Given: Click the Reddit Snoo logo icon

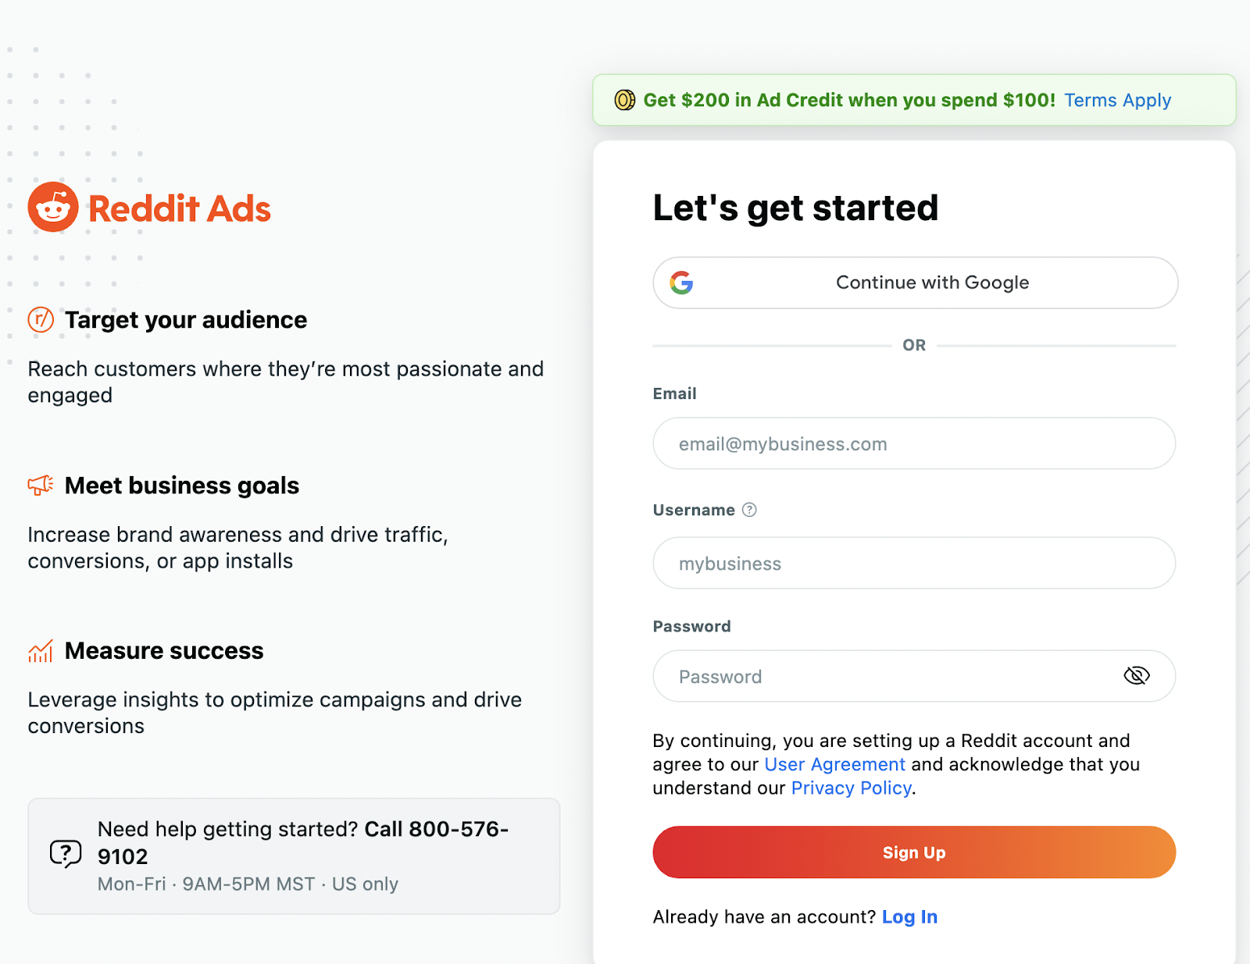Looking at the screenshot, I should tap(53, 208).
